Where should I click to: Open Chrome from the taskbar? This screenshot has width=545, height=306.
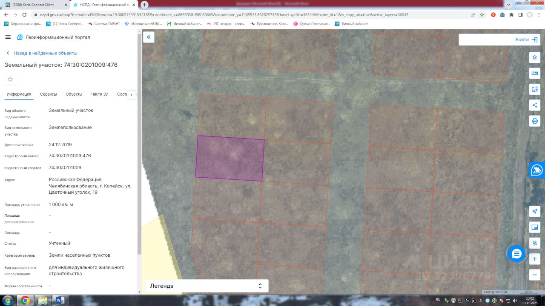click(x=25, y=300)
